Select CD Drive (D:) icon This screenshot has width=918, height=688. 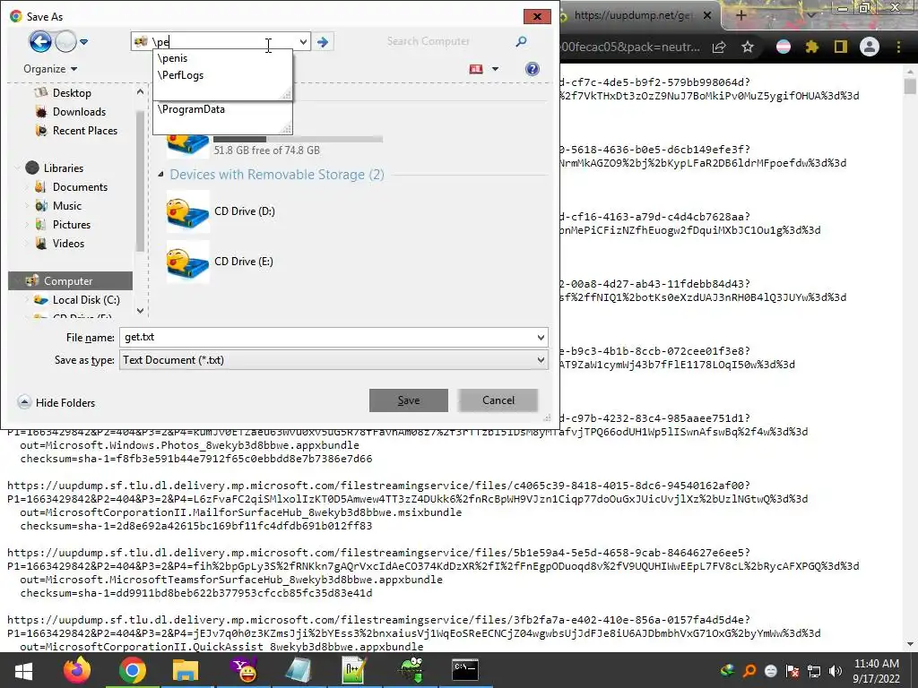188,211
